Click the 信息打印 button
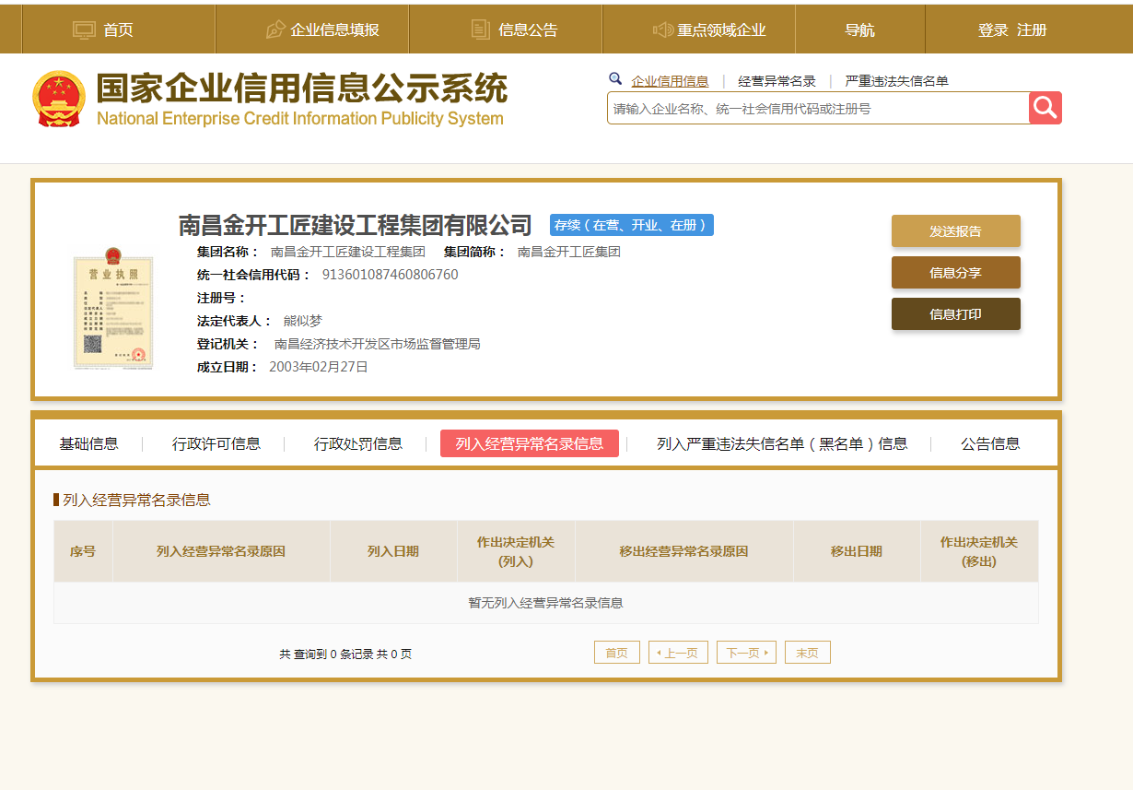This screenshot has width=1133, height=790. click(956, 314)
